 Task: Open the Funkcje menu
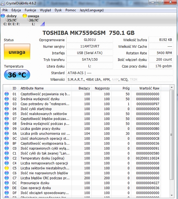(31, 10)
